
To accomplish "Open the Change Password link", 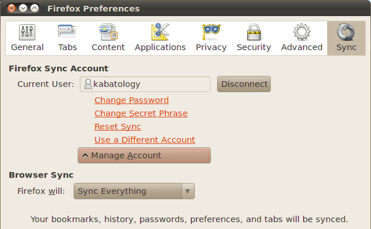I will (131, 100).
